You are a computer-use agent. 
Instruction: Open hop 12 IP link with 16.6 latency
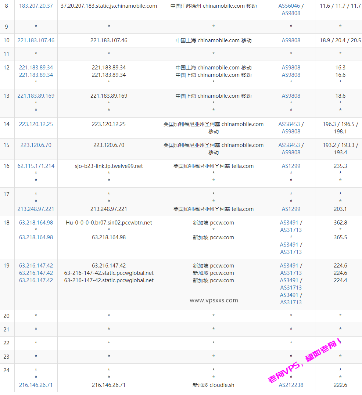(x=36, y=75)
